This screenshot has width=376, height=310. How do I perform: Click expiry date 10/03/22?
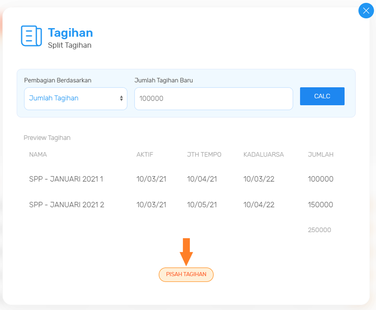(259, 179)
